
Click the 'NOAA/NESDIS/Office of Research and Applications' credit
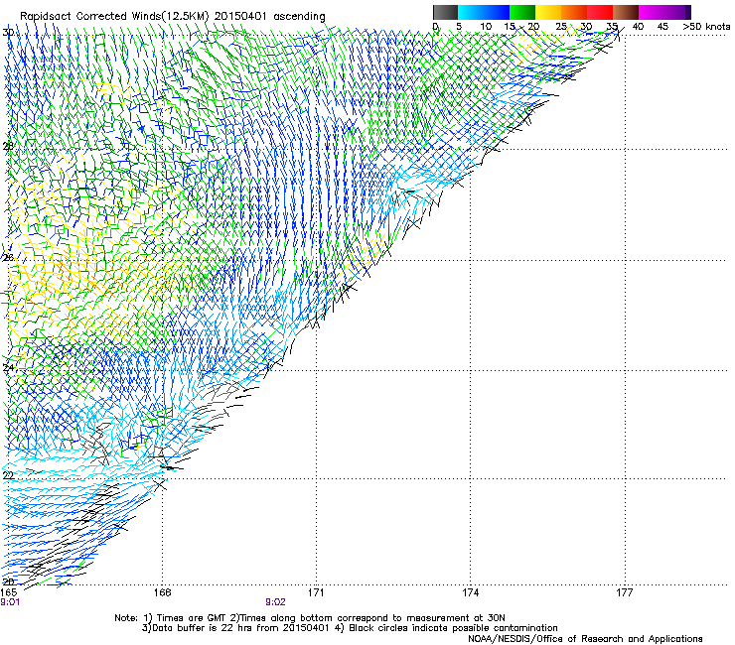pyautogui.click(x=585, y=639)
